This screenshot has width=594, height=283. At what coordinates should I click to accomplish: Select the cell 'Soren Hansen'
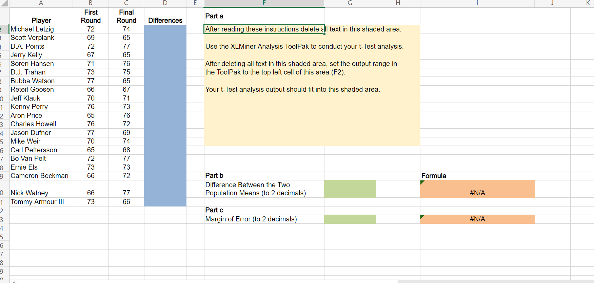(41, 64)
